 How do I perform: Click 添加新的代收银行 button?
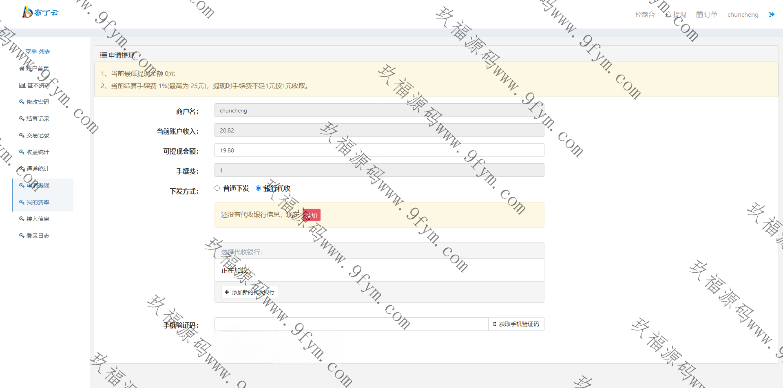(250, 292)
